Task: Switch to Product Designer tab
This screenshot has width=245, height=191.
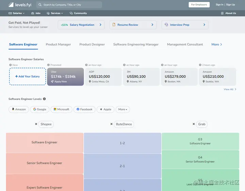Action: tap(92, 45)
